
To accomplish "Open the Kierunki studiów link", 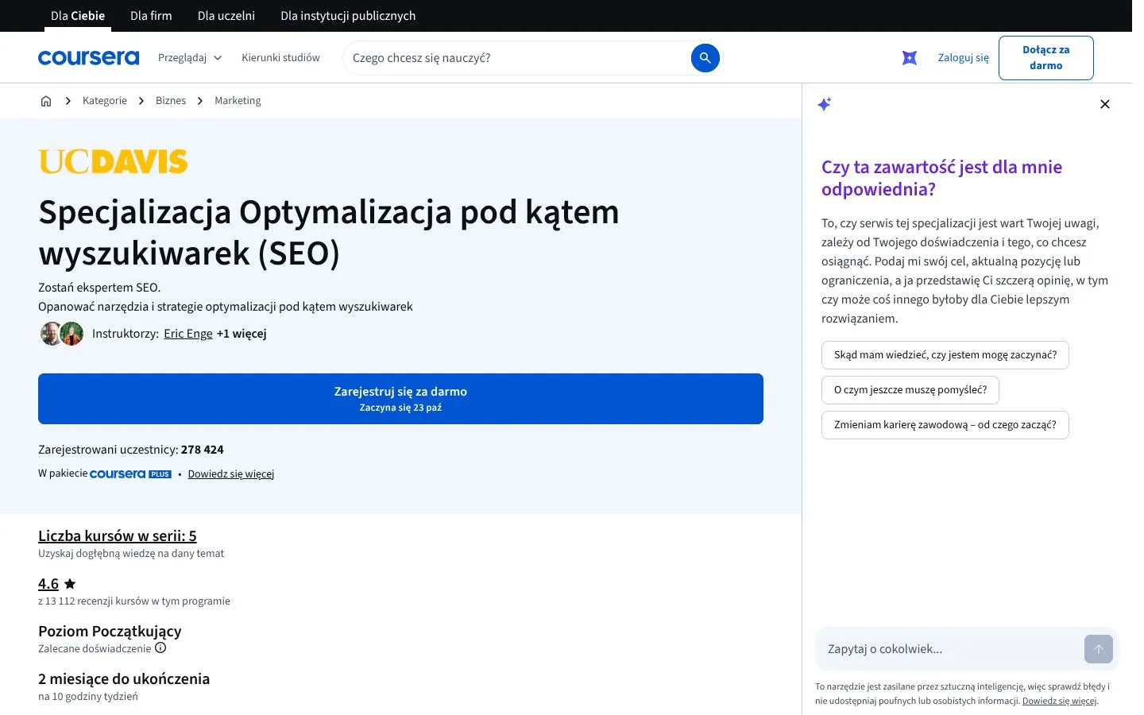I will coord(280,58).
